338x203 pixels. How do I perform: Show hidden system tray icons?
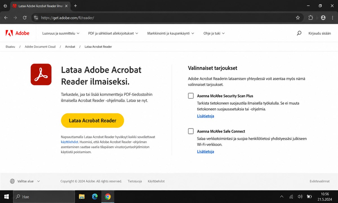point(282,197)
